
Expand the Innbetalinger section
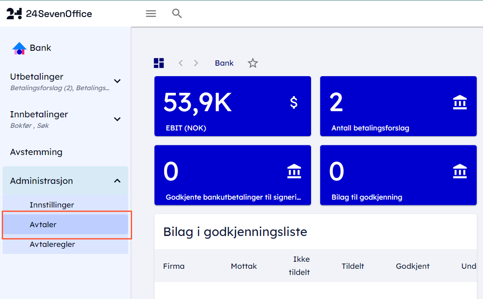pyautogui.click(x=117, y=119)
